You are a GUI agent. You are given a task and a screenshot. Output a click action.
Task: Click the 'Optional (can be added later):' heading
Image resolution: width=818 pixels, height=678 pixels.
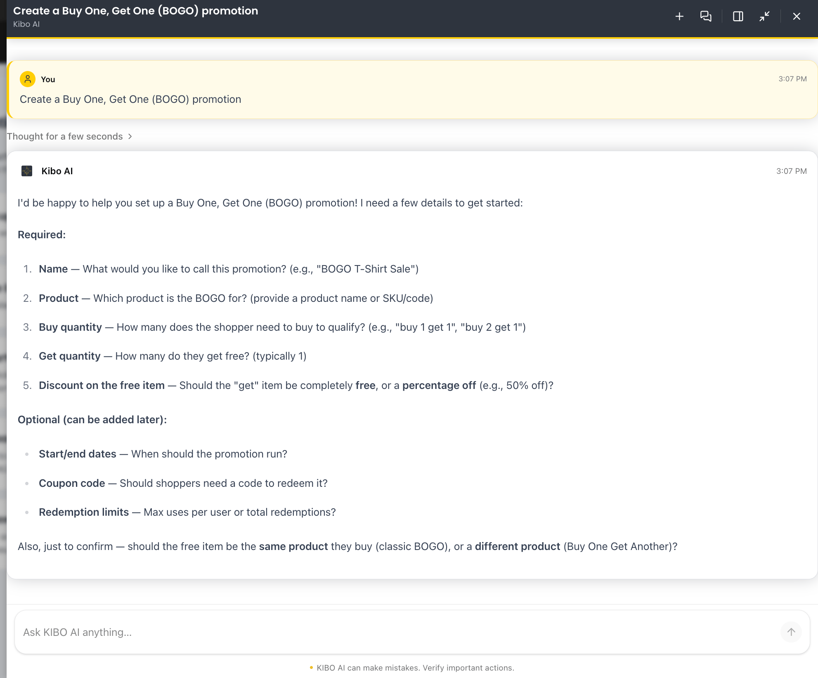[92, 420]
